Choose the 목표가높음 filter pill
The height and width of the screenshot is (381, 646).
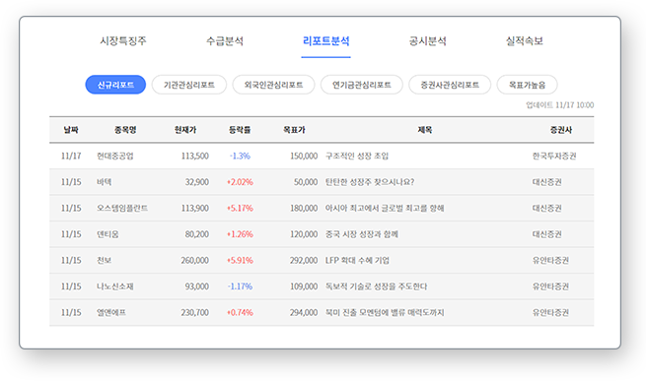(527, 85)
